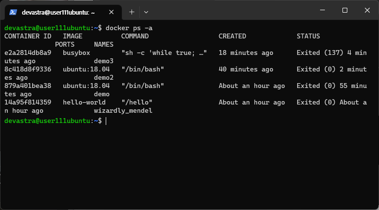This screenshot has width=379, height=210.
Task: Click the PORTS column header
Action: 65,44
